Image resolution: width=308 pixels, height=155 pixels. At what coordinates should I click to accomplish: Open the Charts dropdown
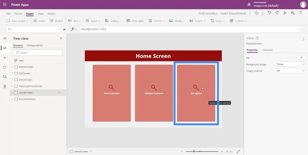198,21
